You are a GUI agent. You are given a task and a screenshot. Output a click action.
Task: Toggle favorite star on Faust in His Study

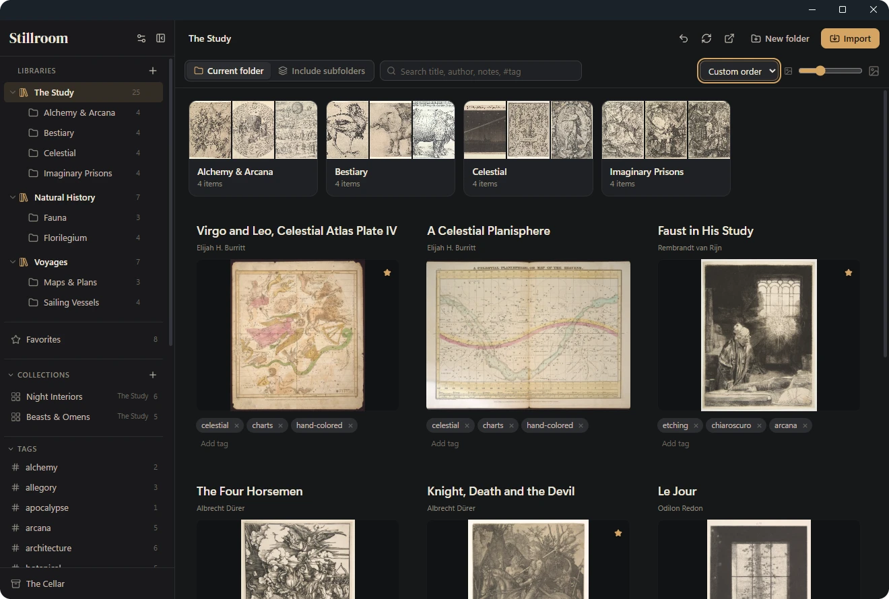(849, 273)
